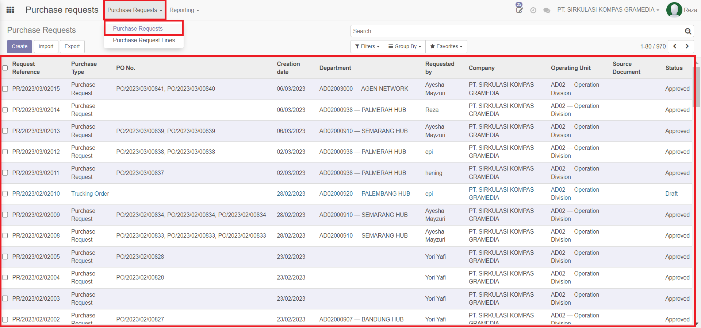Expand the Reporting menu
This screenshot has width=701, height=328.
click(x=184, y=10)
